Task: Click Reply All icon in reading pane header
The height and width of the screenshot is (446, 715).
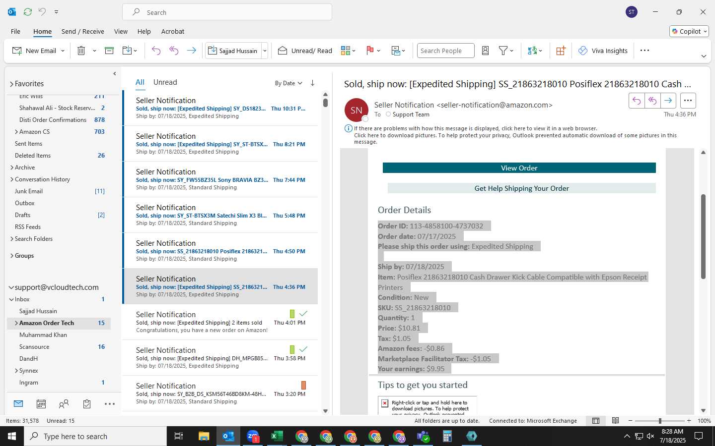Action: [652, 101]
